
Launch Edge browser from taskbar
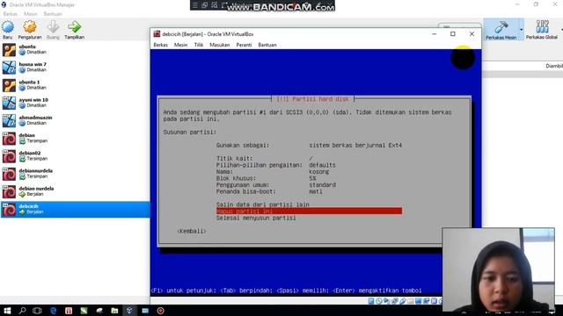coord(53,310)
